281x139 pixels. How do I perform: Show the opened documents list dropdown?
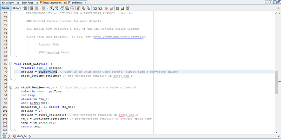[x=275, y=2]
